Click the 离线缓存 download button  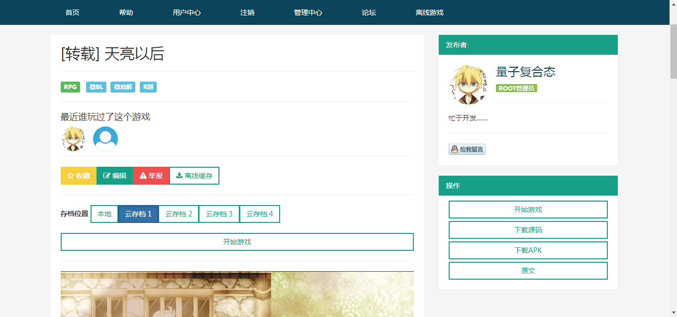pyautogui.click(x=194, y=176)
